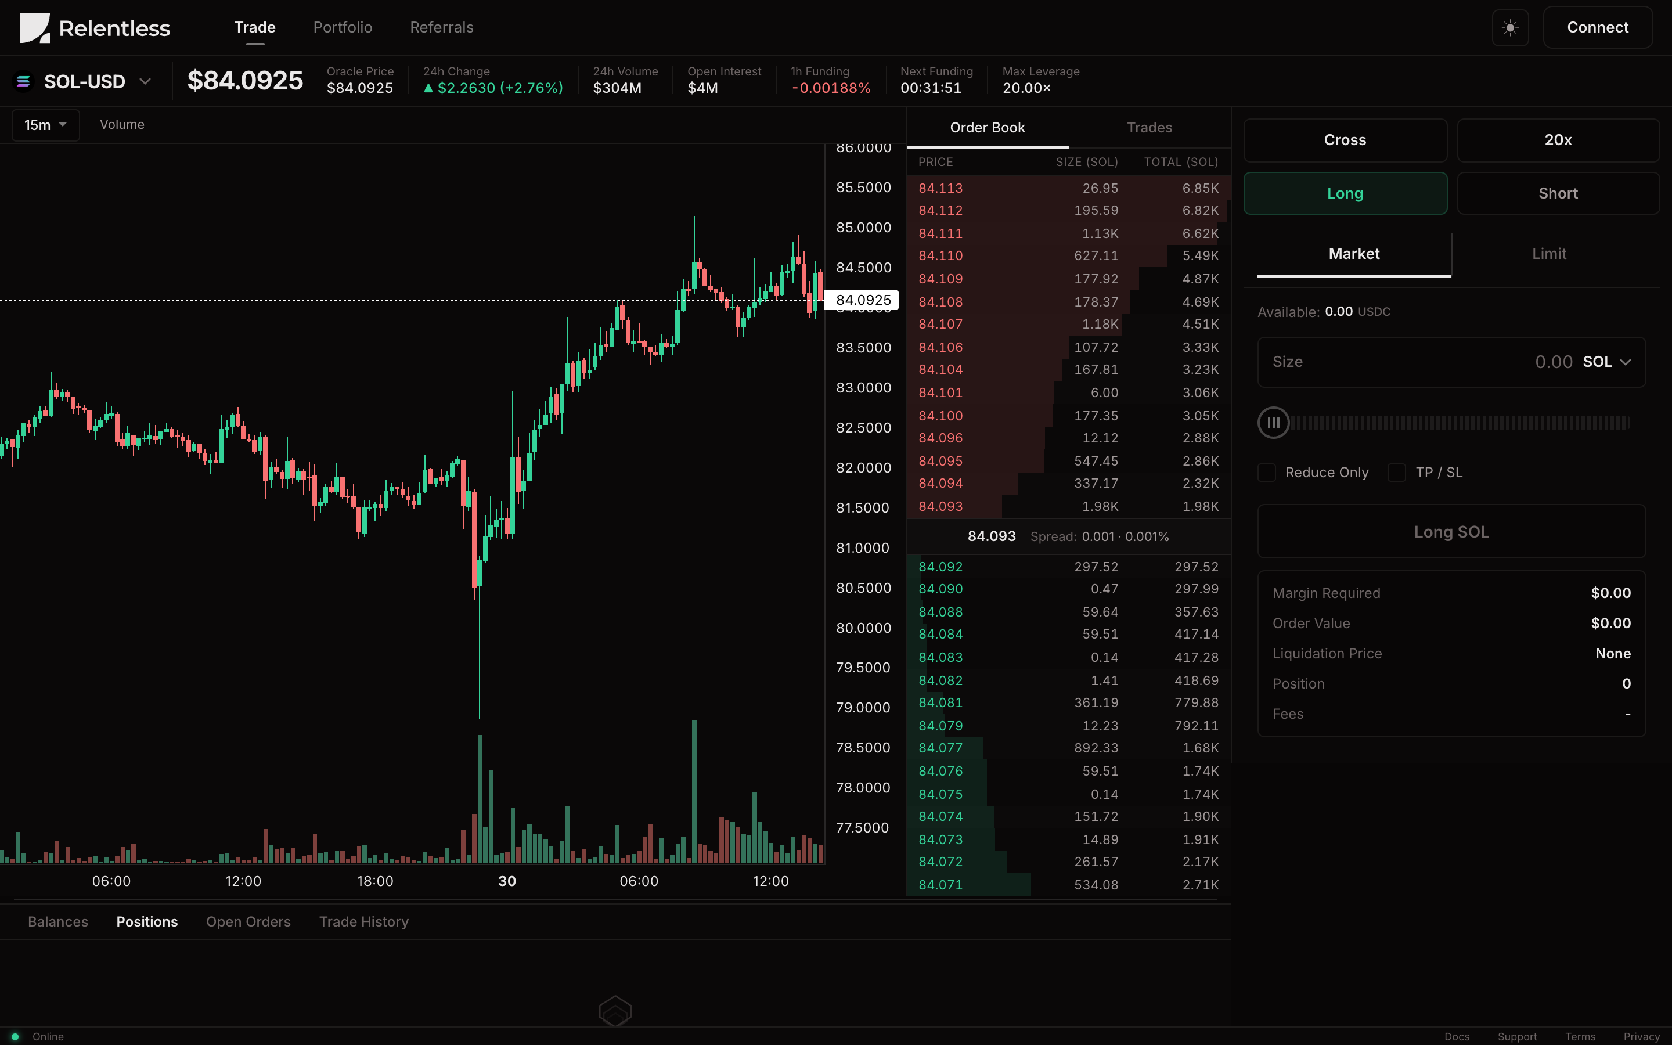Select the Limit order type tab

[1548, 254]
